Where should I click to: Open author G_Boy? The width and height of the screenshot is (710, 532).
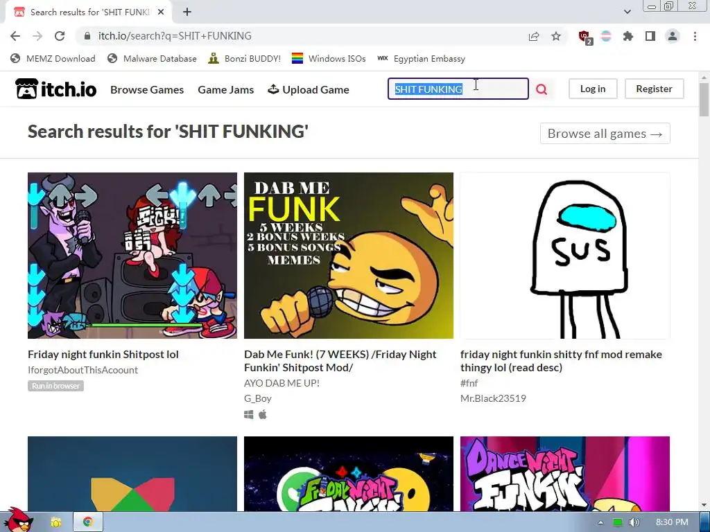[x=258, y=398]
